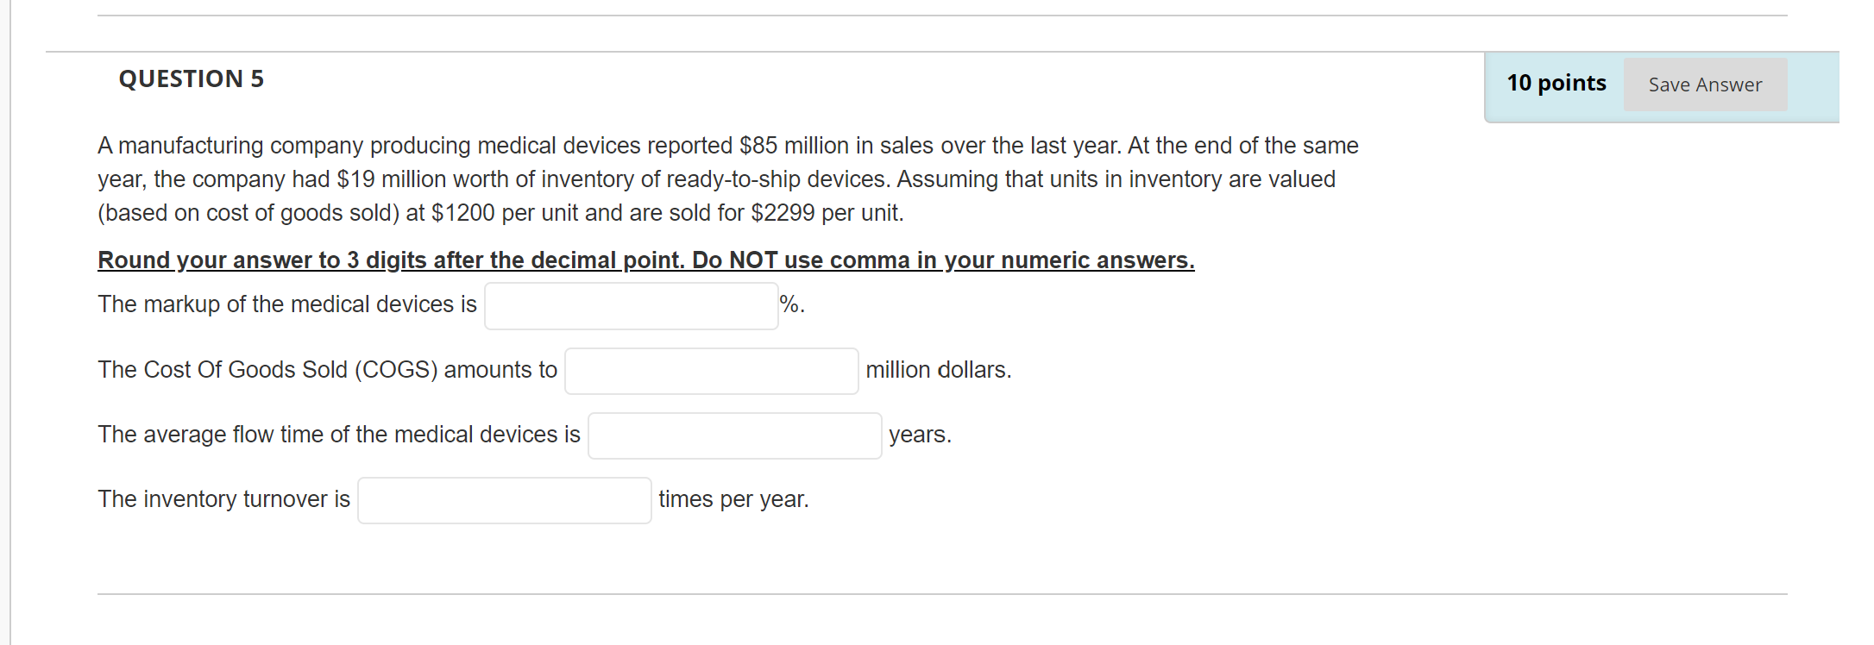Click the question description paragraph
The image size is (1874, 645).
click(728, 178)
